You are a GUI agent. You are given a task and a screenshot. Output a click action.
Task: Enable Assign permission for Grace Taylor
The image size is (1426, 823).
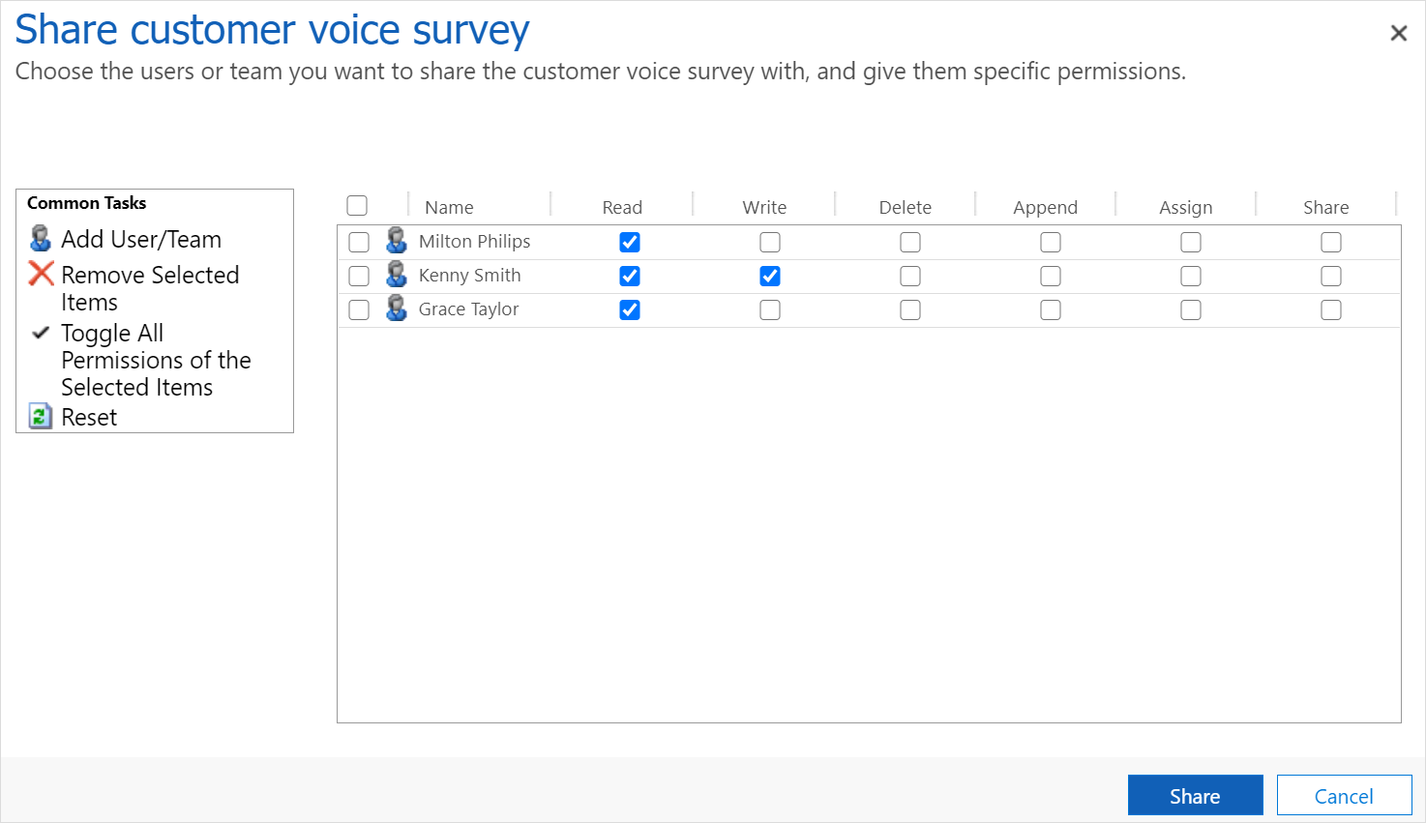[1191, 309]
